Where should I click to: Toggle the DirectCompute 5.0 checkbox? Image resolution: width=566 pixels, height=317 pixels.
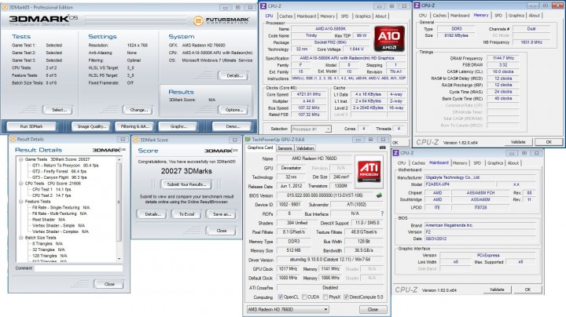click(x=346, y=297)
